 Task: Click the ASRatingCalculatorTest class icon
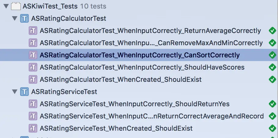point(24,18)
